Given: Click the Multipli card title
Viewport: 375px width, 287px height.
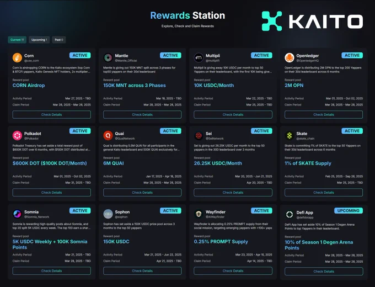Looking at the screenshot, I should (x=213, y=56).
